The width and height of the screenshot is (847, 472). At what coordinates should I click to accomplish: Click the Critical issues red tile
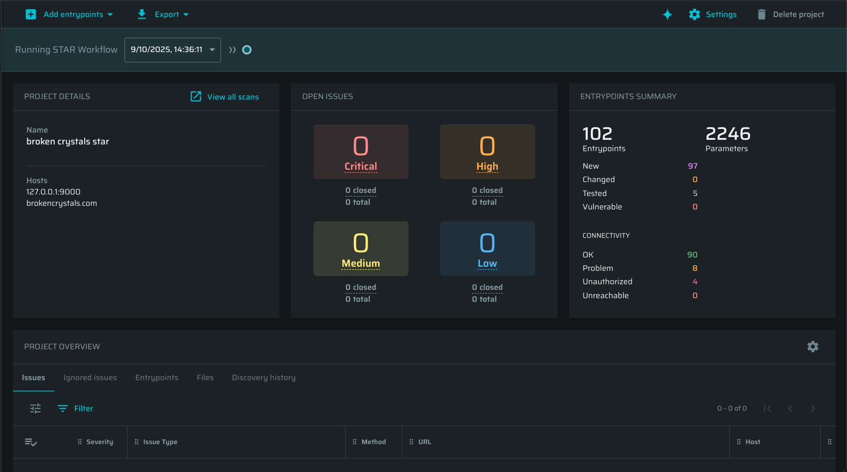pos(360,152)
